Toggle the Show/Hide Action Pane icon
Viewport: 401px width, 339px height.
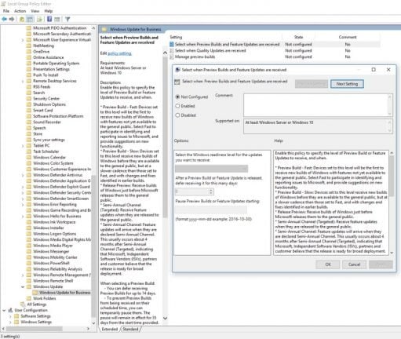click(57, 19)
